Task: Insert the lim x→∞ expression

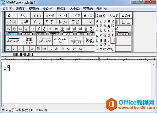Action: click(x=29, y=40)
